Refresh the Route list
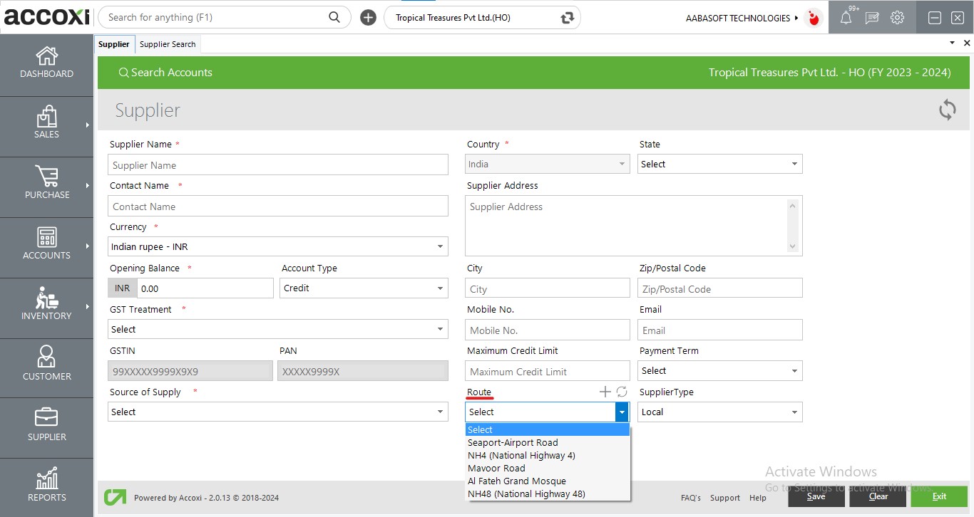974x517 pixels. tap(620, 391)
